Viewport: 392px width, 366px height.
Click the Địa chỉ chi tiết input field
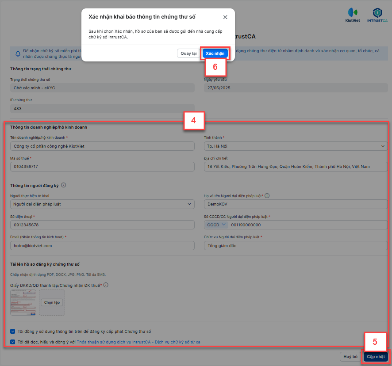point(296,167)
